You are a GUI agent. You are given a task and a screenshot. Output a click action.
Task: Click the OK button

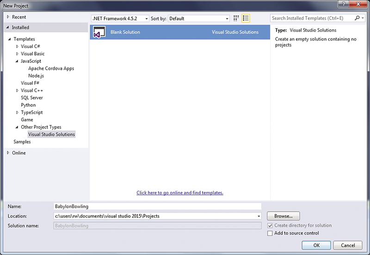pos(316,245)
